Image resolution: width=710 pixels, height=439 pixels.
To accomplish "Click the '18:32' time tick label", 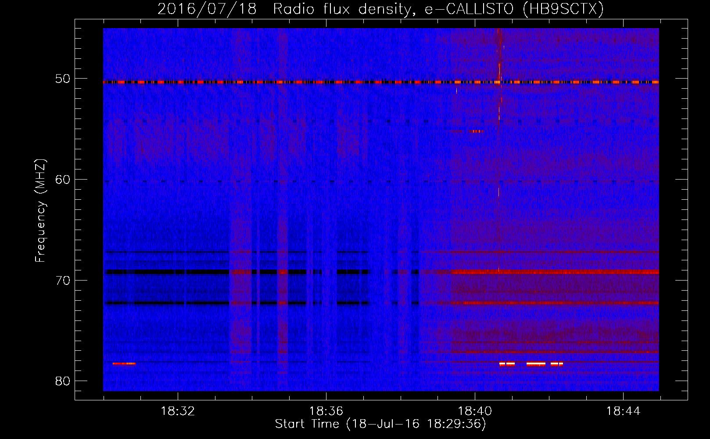I will point(178,411).
